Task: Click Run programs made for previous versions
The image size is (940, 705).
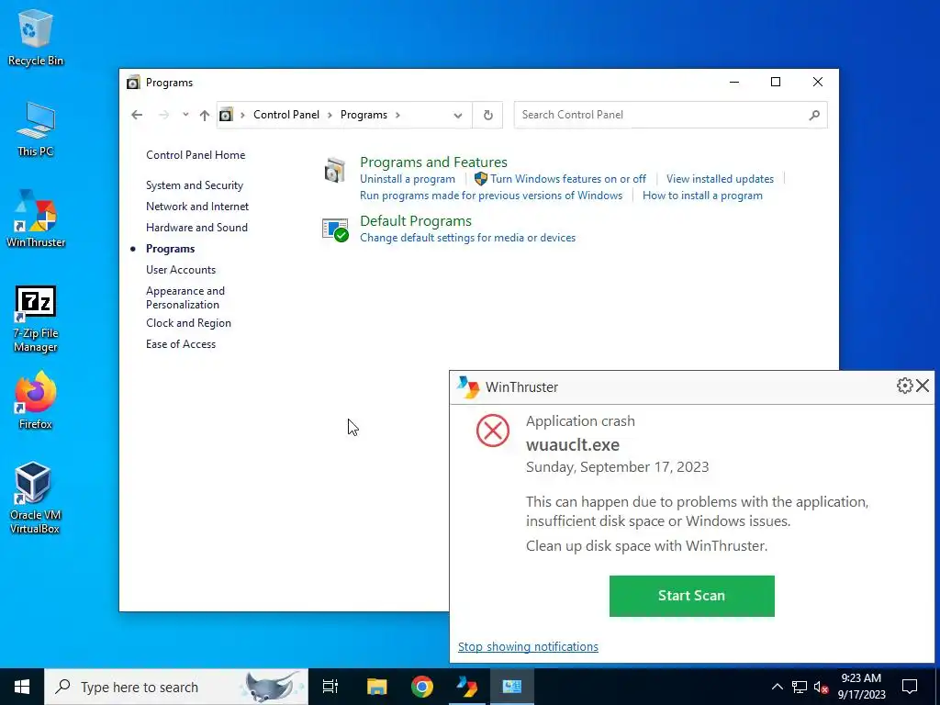Action: [491, 196]
